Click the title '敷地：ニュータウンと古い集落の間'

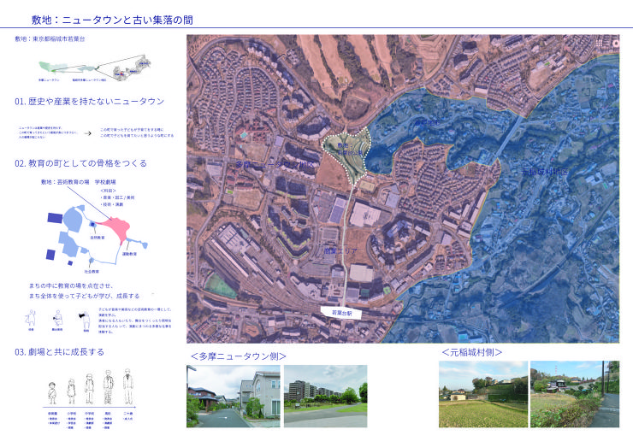[112, 20]
